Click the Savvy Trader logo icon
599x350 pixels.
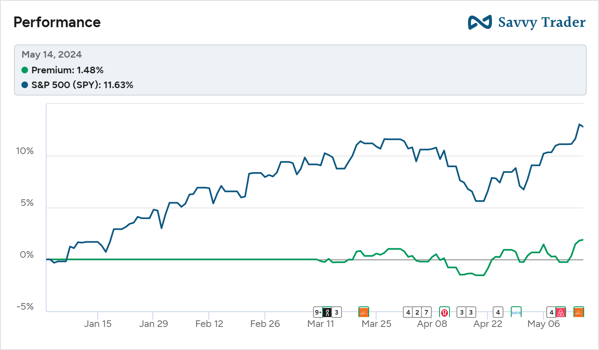[480, 22]
